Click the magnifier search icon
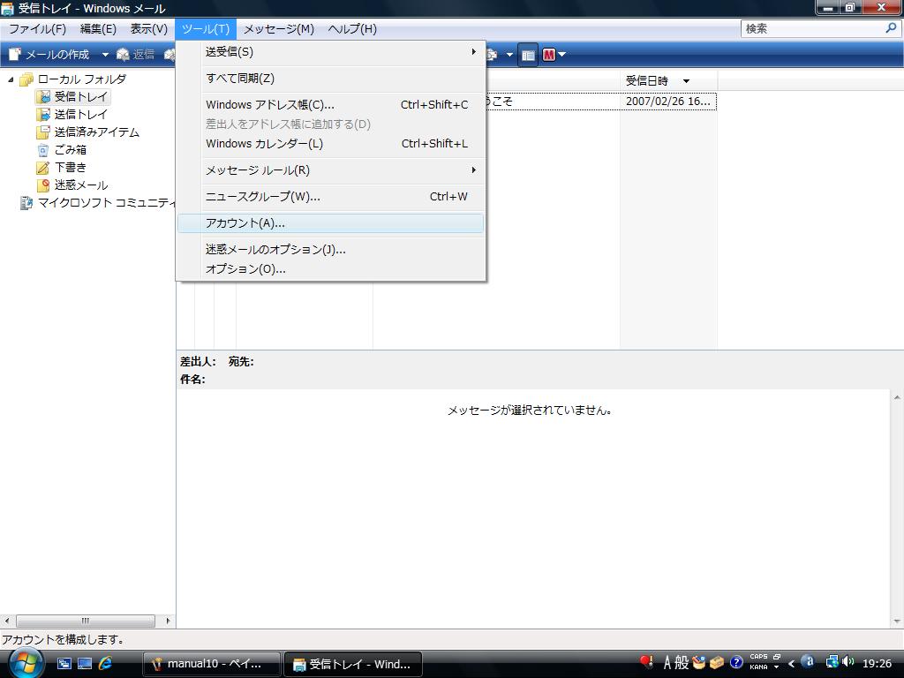 pyautogui.click(x=891, y=27)
